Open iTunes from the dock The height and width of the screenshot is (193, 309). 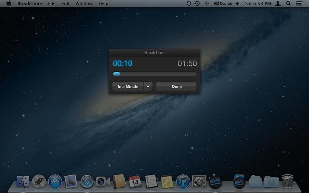(183, 181)
